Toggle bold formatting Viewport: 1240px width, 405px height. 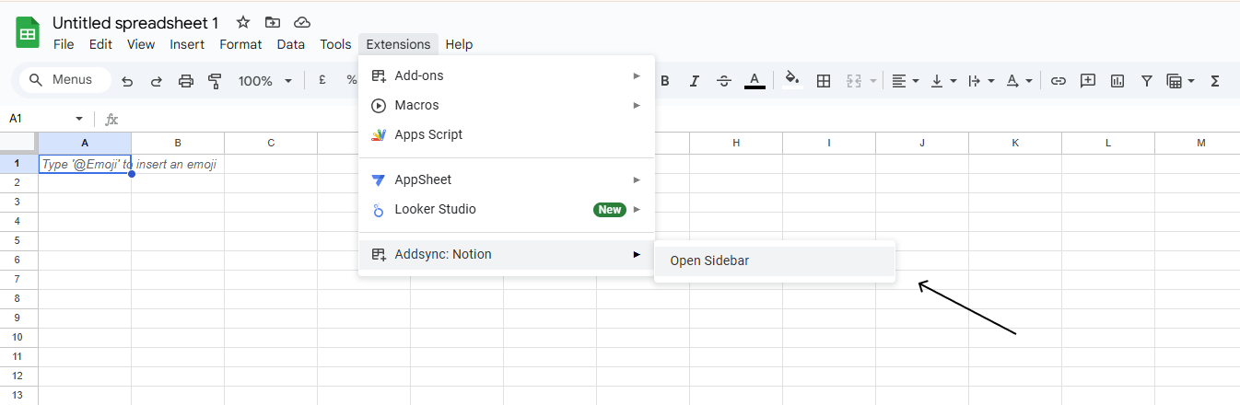point(665,81)
